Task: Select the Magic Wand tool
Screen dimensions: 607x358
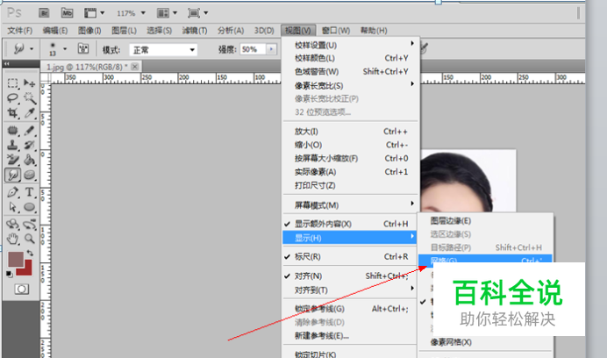Action: coord(30,98)
